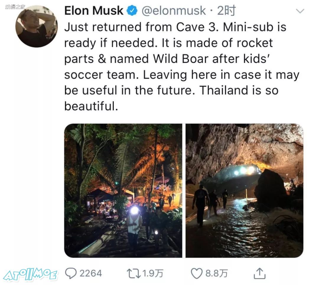Screen dimensions: 319x285
Task: Expand the tweet options chevron
Action: point(300,11)
